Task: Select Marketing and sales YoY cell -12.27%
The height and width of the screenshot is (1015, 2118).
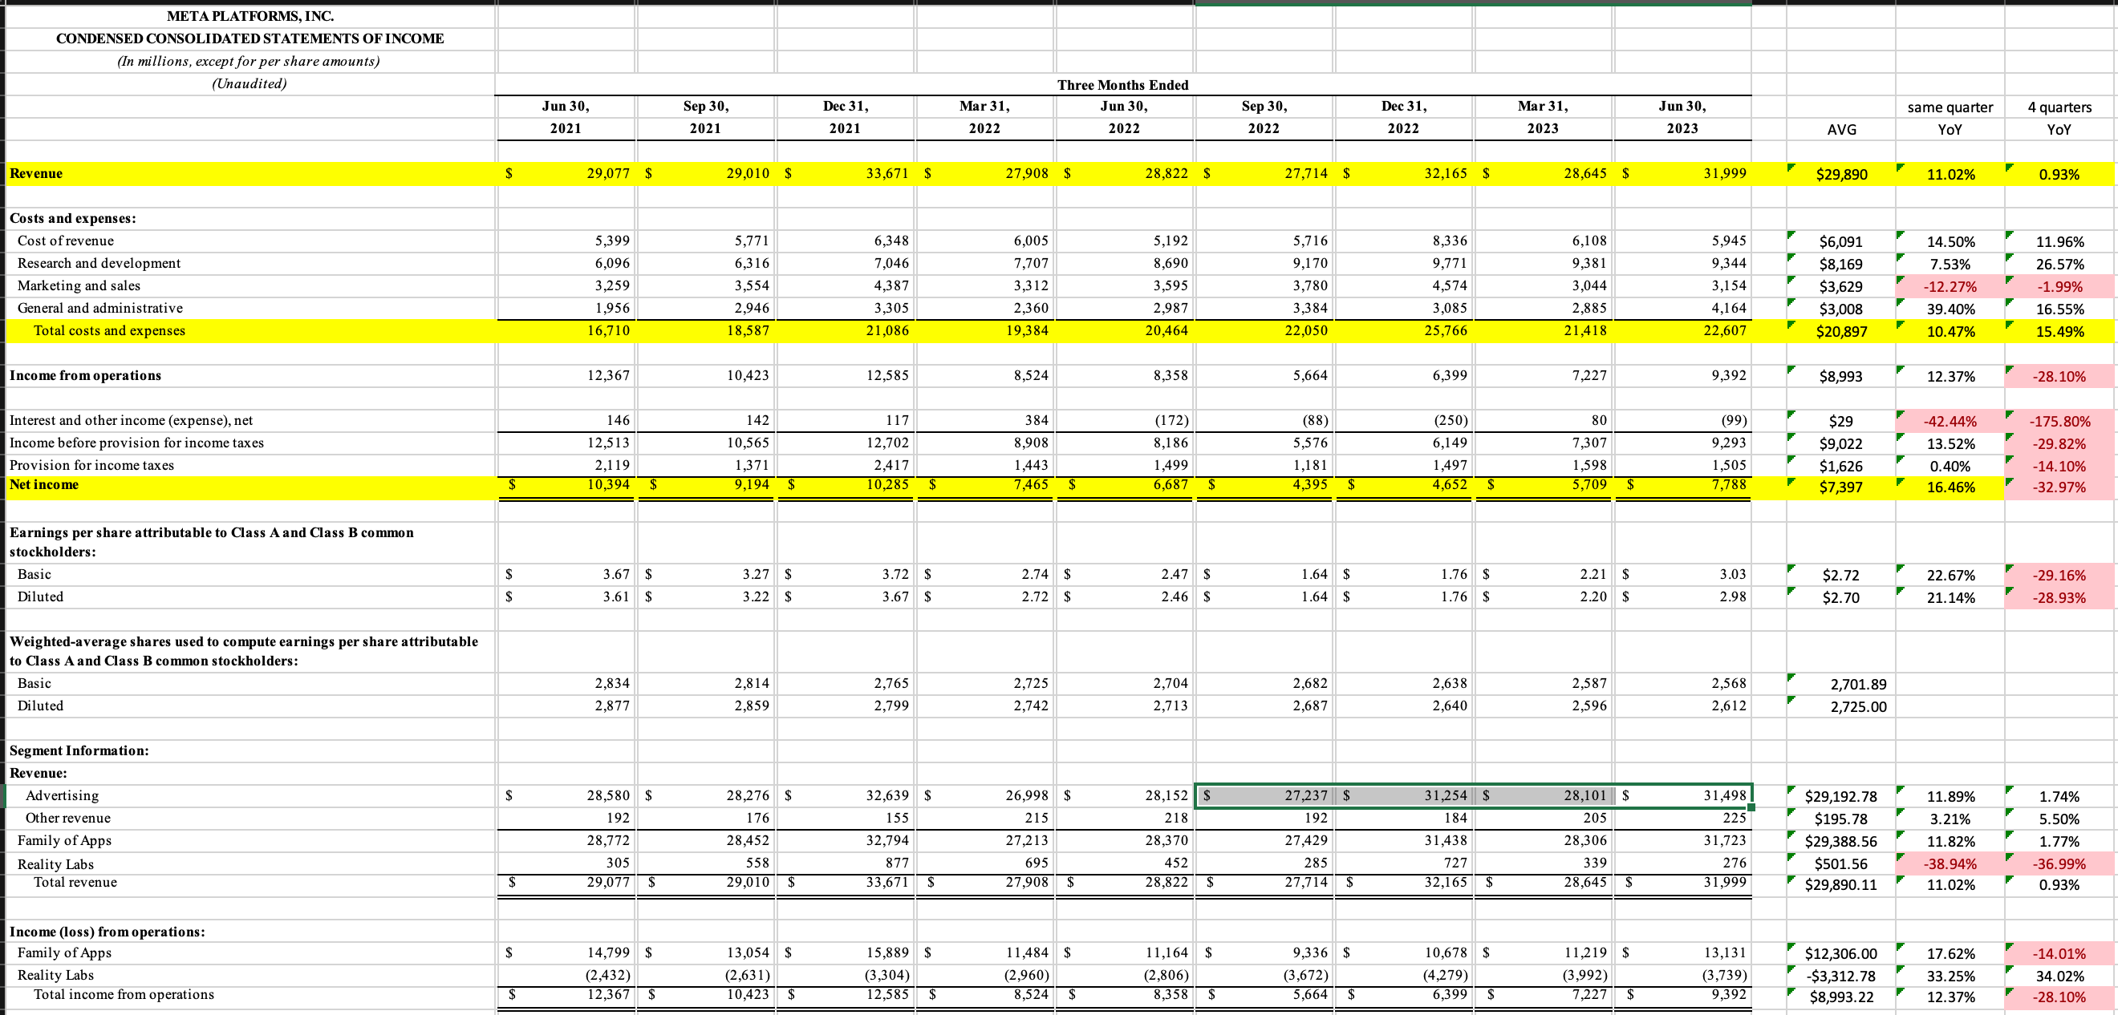Action: click(1950, 287)
